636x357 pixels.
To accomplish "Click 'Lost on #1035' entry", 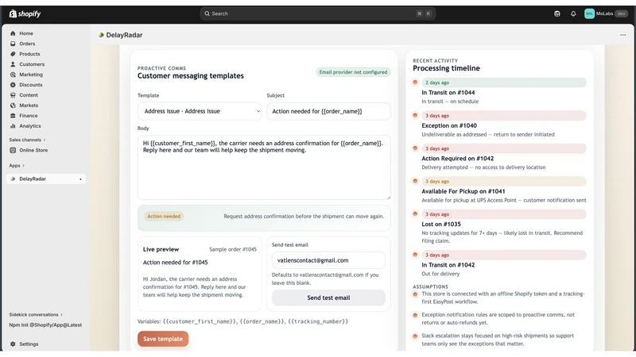I will coord(441,225).
